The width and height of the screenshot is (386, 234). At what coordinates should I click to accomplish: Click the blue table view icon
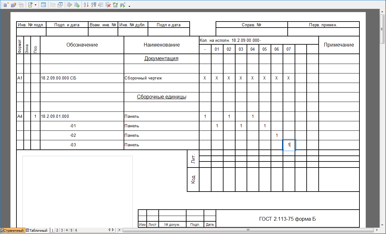point(43,5)
